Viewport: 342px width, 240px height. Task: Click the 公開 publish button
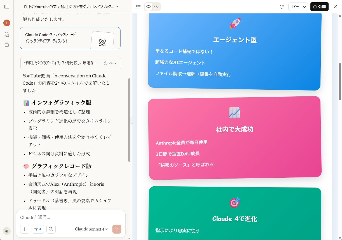point(319,7)
